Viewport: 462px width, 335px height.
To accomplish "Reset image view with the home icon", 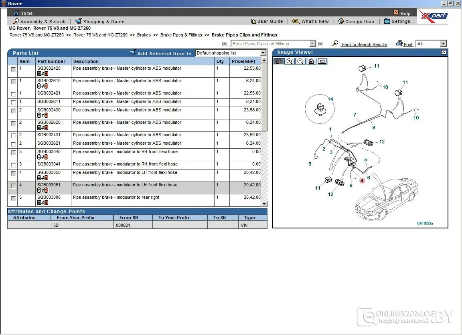I will [x=312, y=61].
